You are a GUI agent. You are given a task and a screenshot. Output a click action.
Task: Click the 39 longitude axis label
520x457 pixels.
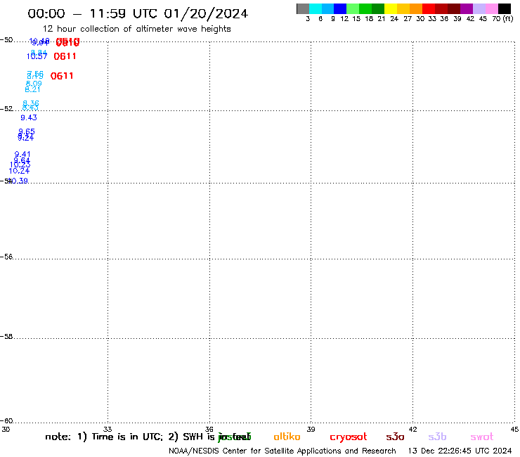(311, 430)
